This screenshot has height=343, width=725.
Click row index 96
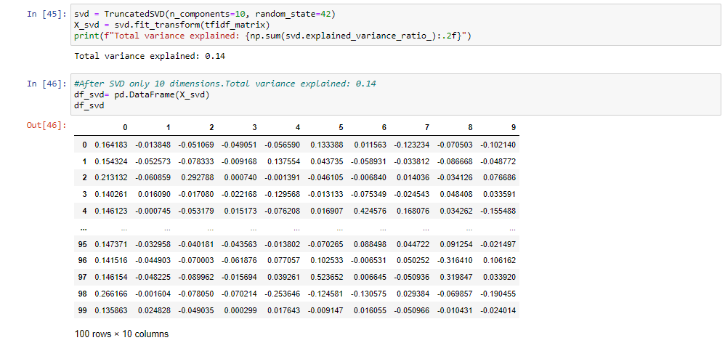82,261
